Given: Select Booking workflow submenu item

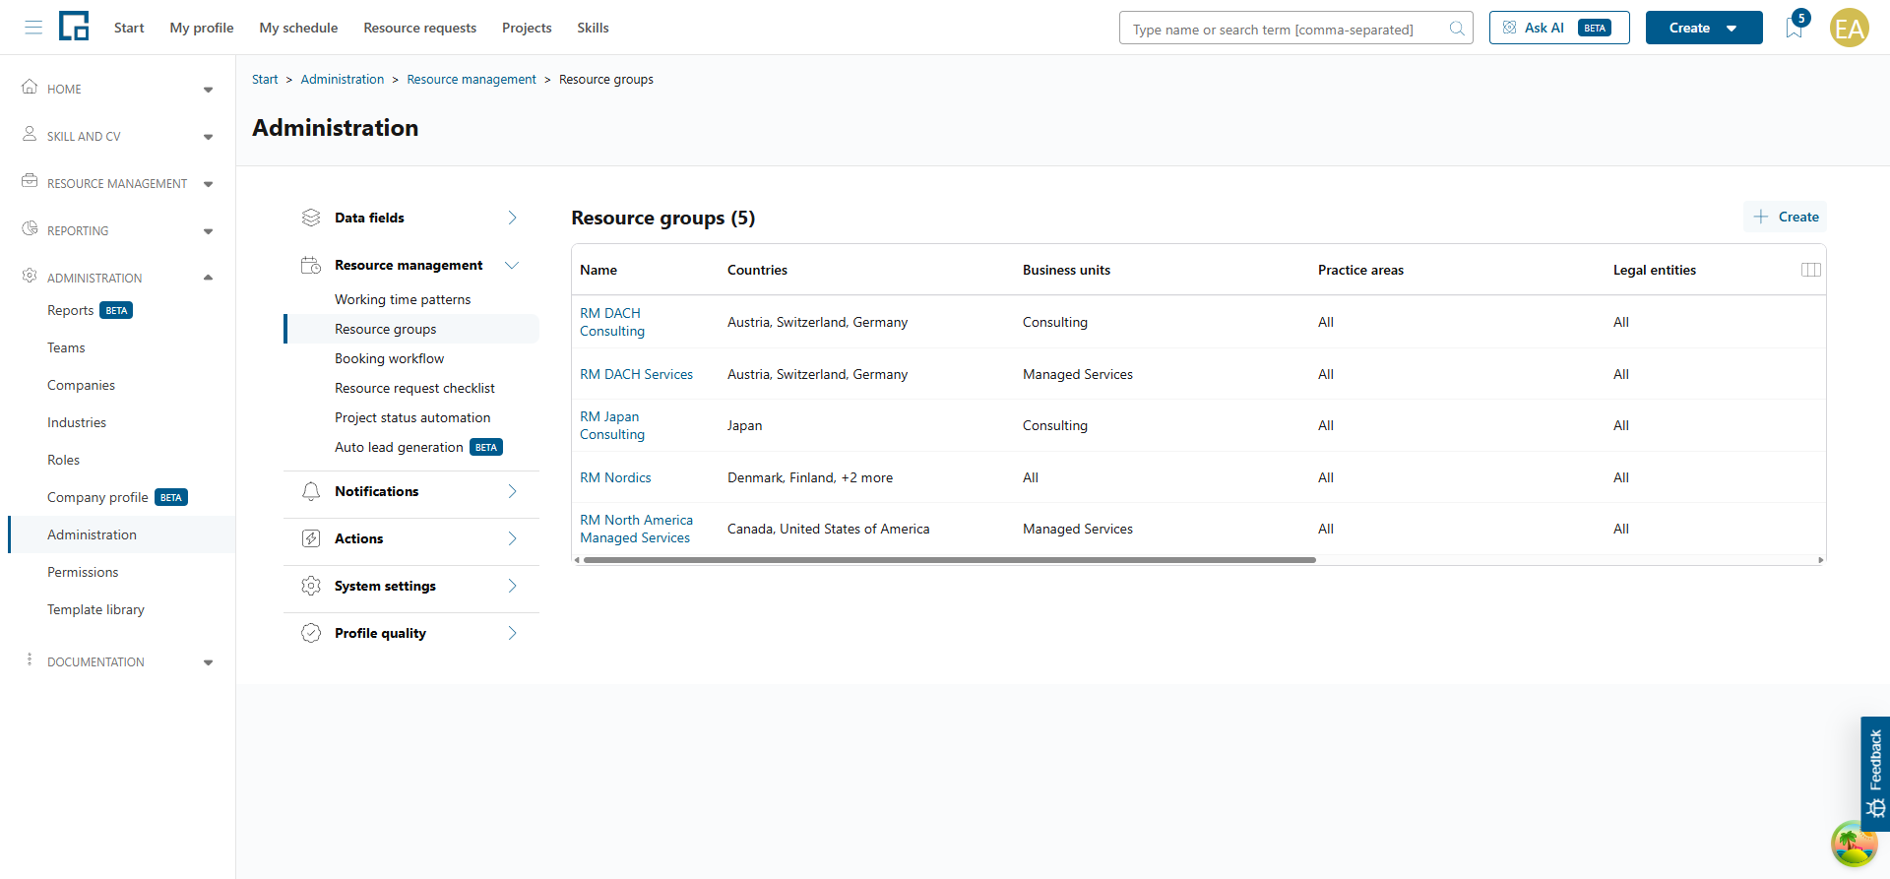Looking at the screenshot, I should [x=389, y=358].
